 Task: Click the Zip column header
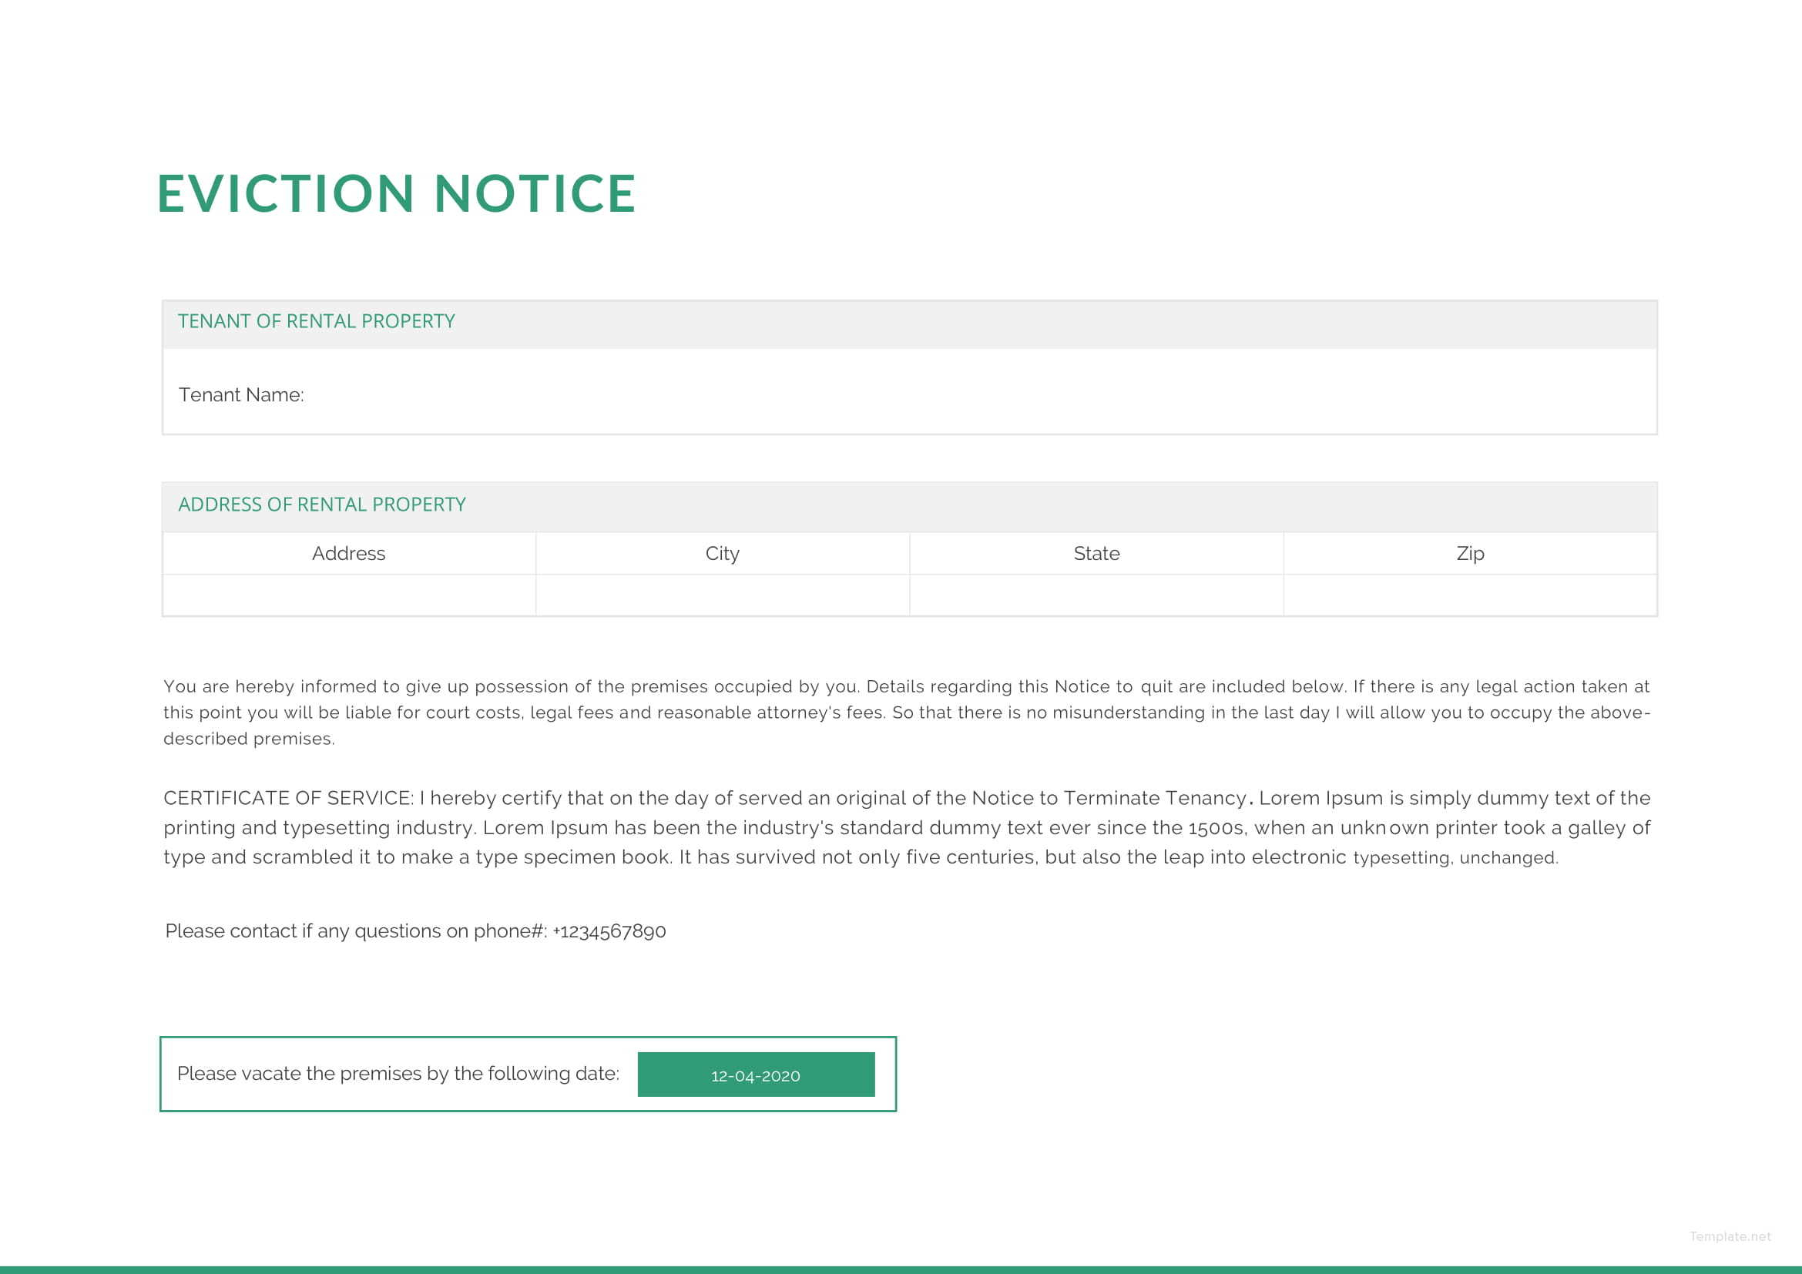coord(1469,554)
